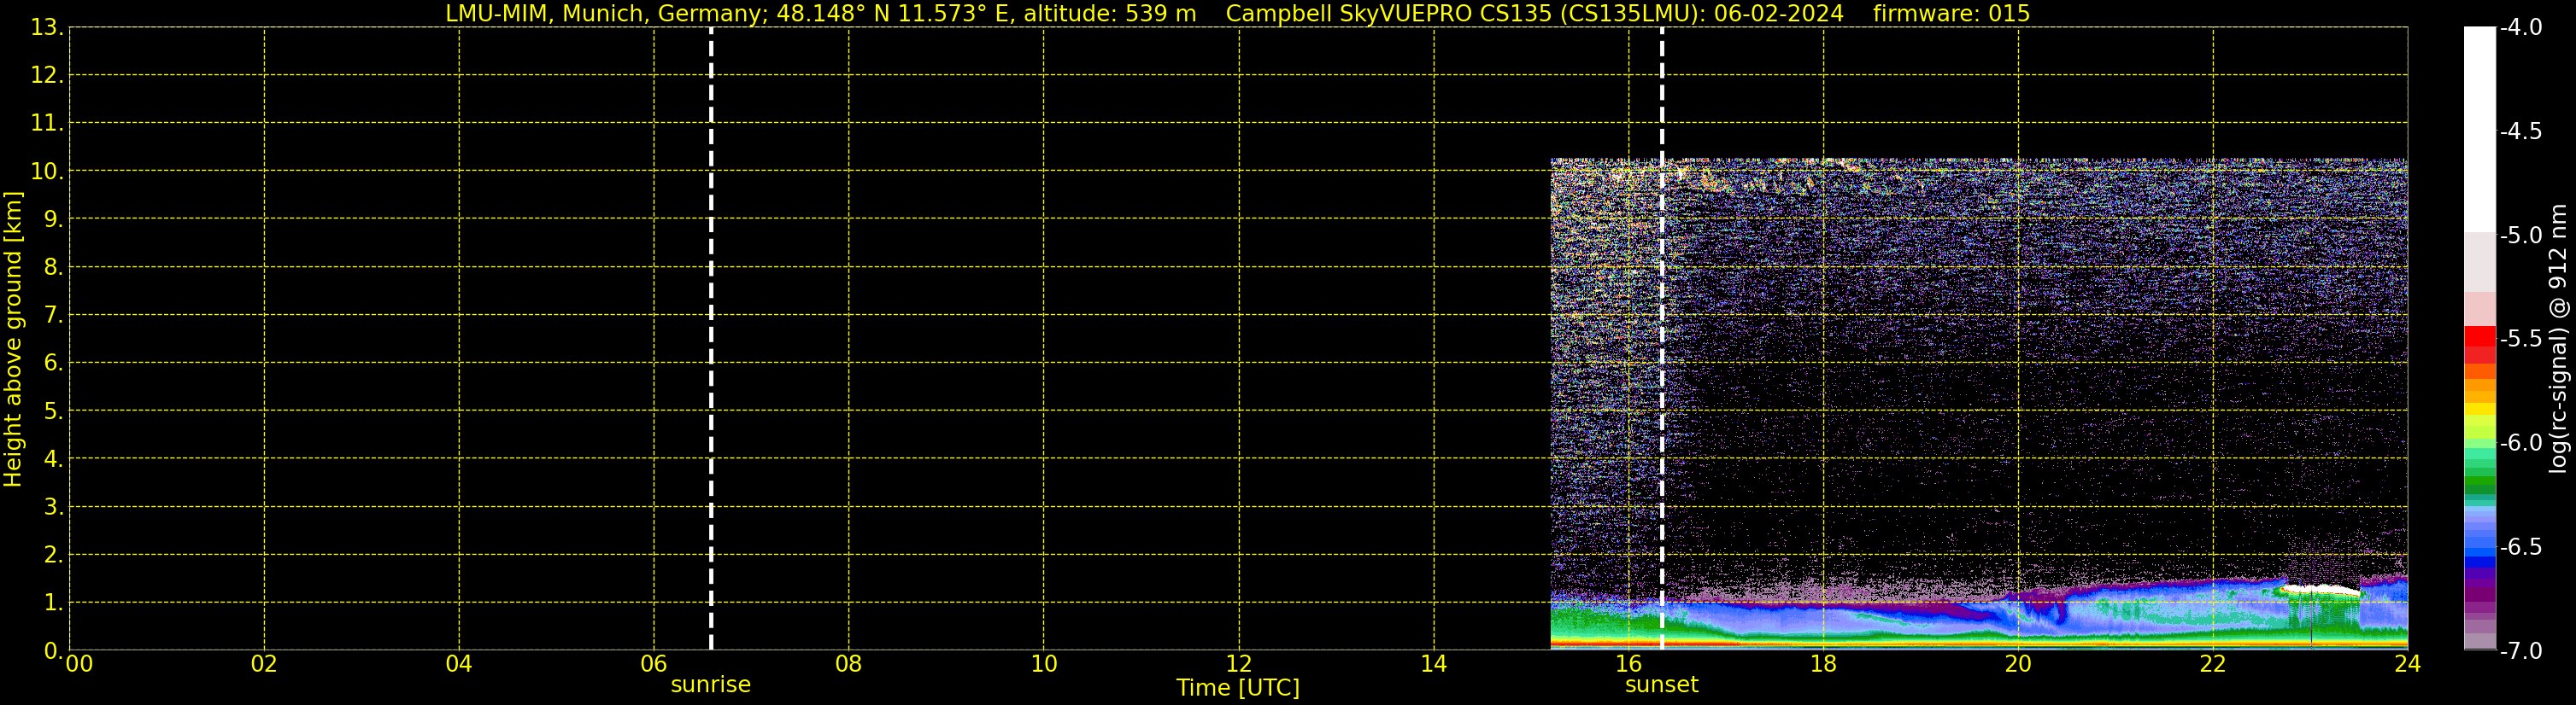
Task: Click the colorbar tick label -5.0
Action: click(x=2521, y=236)
